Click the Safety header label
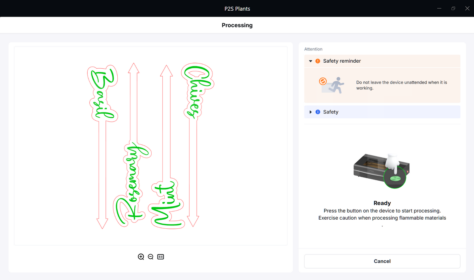This screenshot has height=280, width=474. tap(331, 112)
